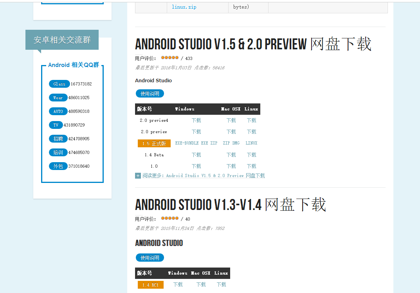Screen dimensions: 420x293
Task: Open 阅读更多 Android Studio V1.5 & 2.0 Preview link
Action: coord(204,175)
